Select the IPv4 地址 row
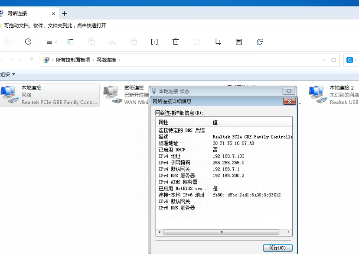This screenshot has width=359, height=254. (225, 156)
